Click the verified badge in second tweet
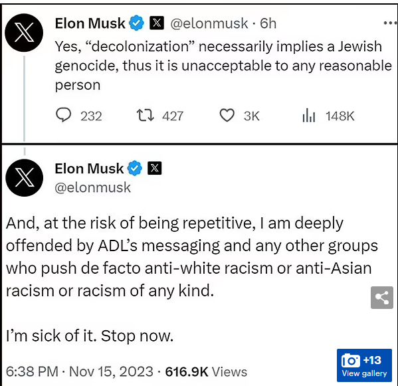398x386 pixels. click(134, 168)
